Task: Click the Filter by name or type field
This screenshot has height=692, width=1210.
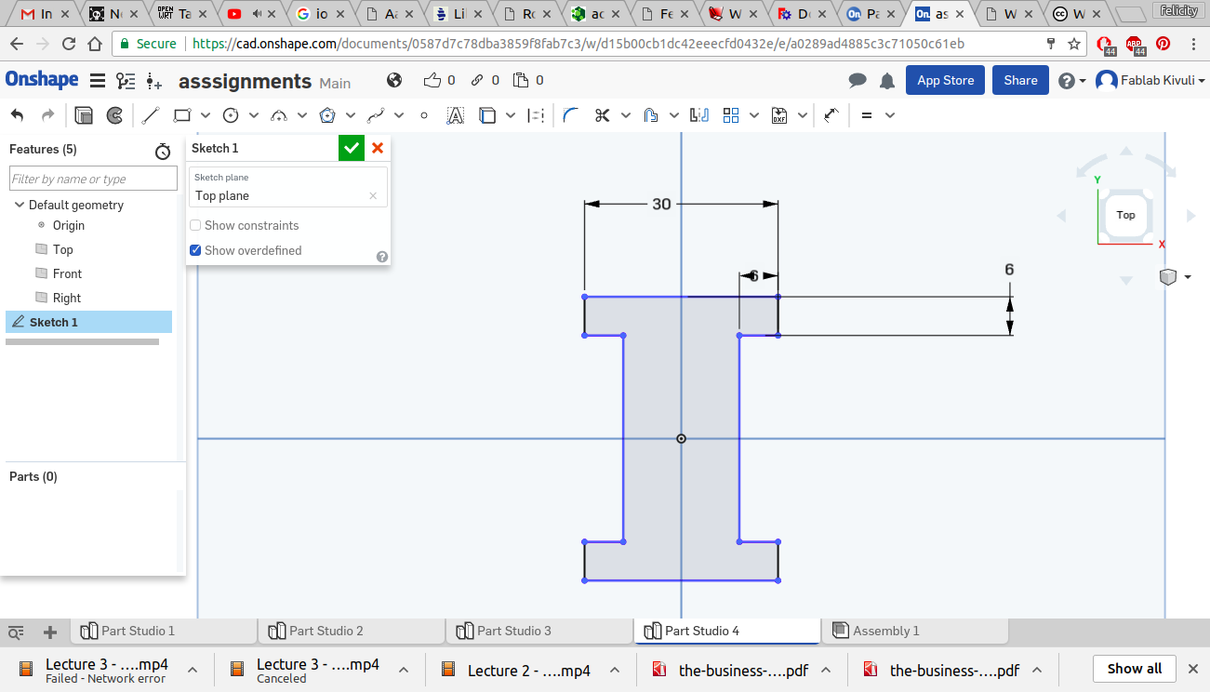Action: pos(93,179)
